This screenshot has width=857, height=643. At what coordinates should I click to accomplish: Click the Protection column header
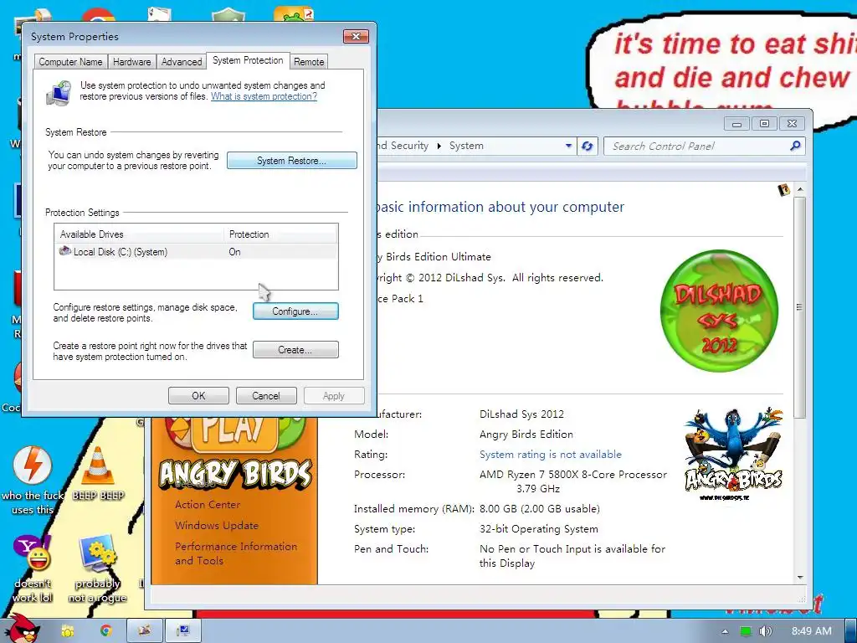tap(280, 234)
